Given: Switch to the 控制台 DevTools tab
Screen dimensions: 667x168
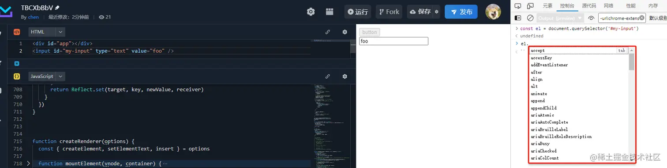Looking at the screenshot, I should coord(567,6).
